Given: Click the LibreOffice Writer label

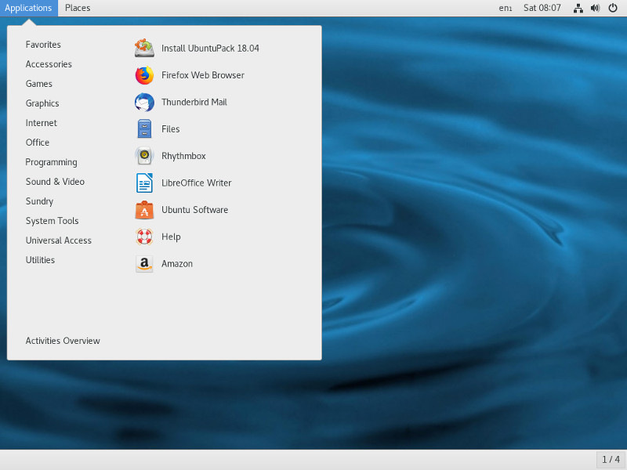Looking at the screenshot, I should (x=197, y=183).
